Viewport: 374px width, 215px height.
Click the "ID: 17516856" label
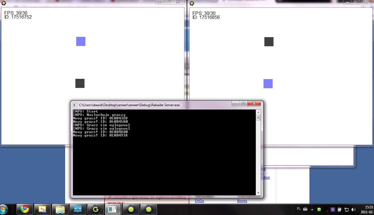[206, 17]
